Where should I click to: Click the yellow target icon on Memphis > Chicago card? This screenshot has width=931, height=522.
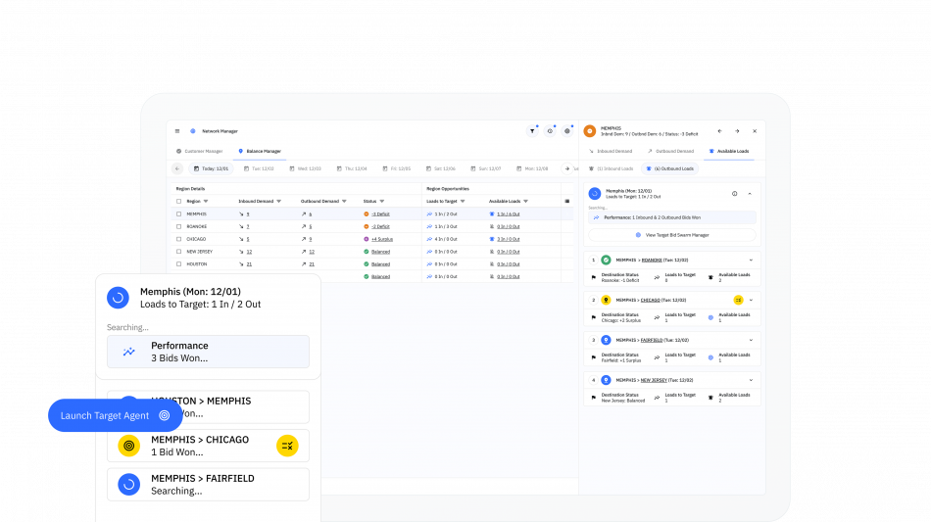click(x=128, y=446)
